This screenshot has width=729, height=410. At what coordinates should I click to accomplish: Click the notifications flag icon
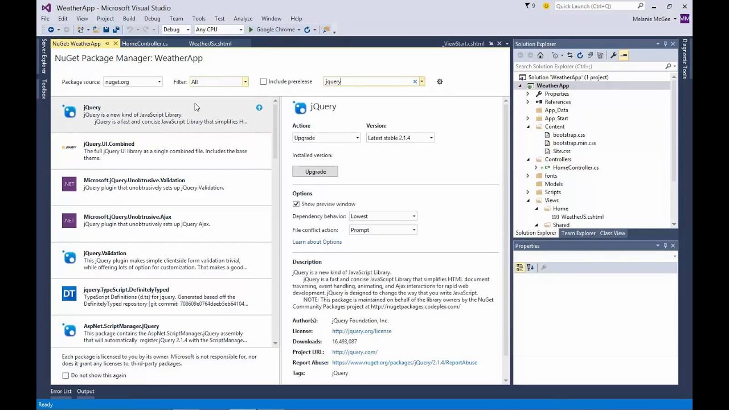coord(527,6)
